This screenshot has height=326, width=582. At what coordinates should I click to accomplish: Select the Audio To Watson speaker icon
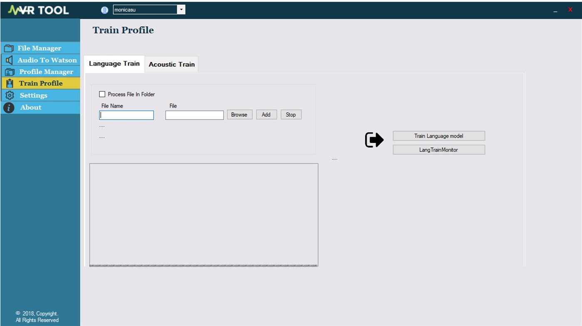click(9, 60)
